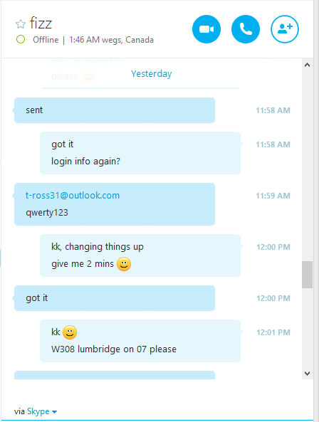Image resolution: width=319 pixels, height=422 pixels.
Task: Select the 'qwerty123' message text
Action: coord(47,213)
